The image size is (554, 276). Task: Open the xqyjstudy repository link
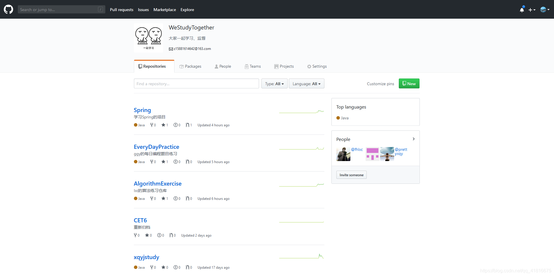coord(146,257)
